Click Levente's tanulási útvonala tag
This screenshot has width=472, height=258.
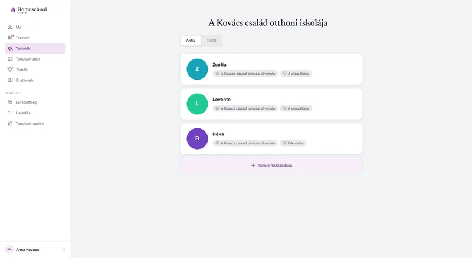245,108
